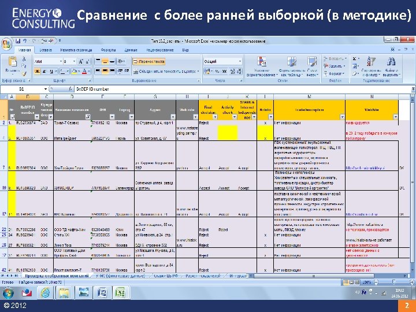Screen dimensions: 416x312
Task: Click the Excel Help question mark icon
Action: point(393,50)
